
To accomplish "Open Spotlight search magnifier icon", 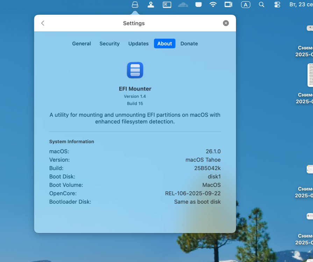I will pyautogui.click(x=261, y=5).
